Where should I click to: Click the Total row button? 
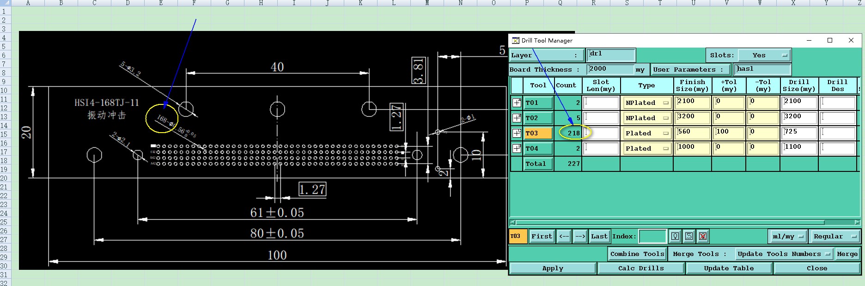point(538,164)
